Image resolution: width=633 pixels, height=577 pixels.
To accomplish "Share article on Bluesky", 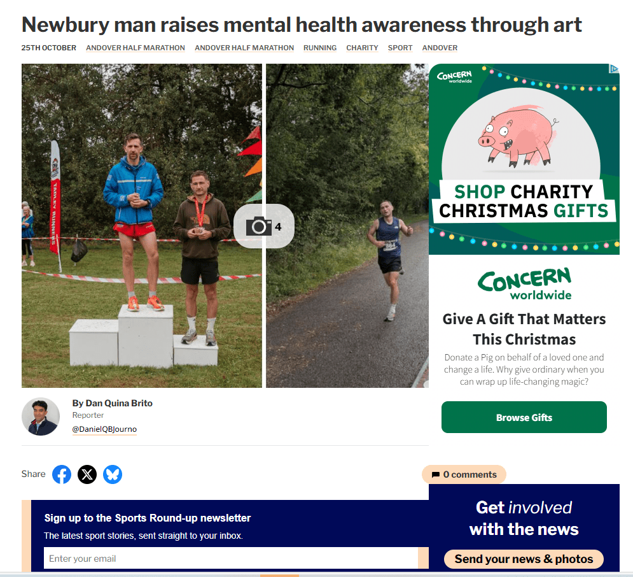I will tap(113, 474).
